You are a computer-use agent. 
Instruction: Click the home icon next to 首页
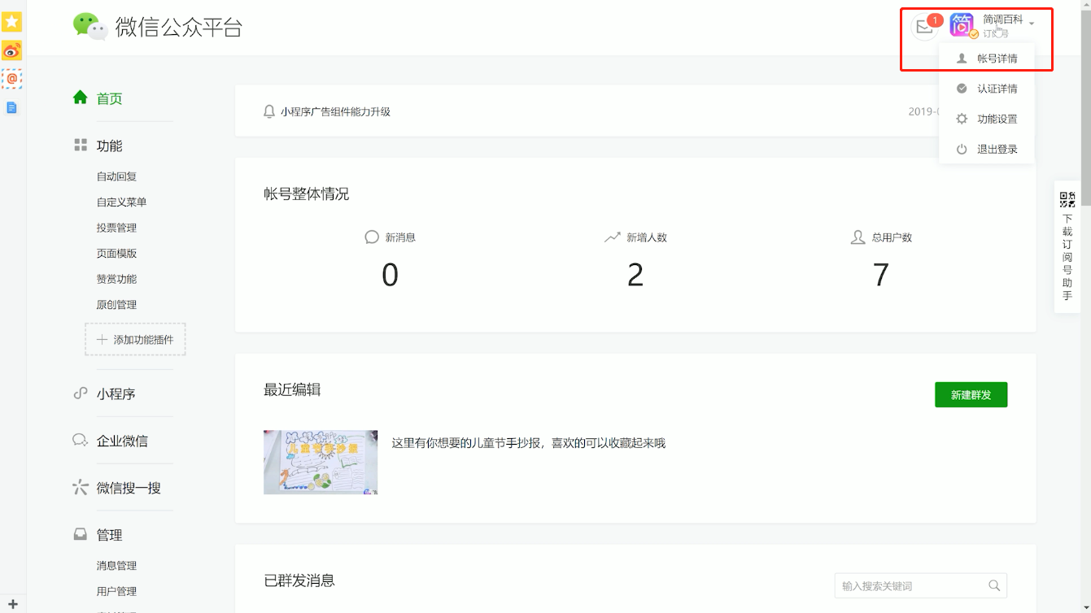tap(80, 98)
